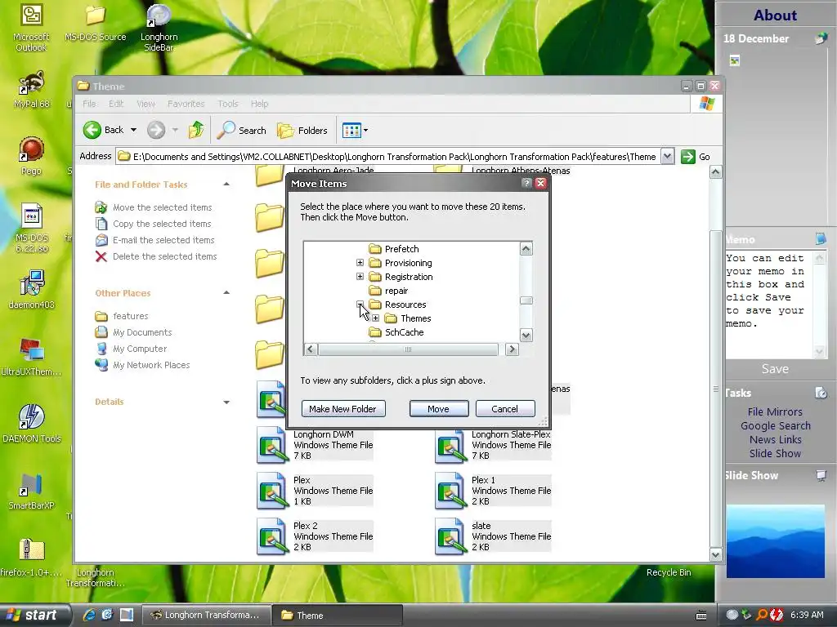Open Google Search in sidebar Tasks
Screen dimensions: 837x627
775,425
